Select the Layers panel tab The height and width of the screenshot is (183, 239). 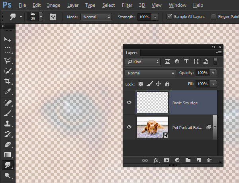(131, 53)
